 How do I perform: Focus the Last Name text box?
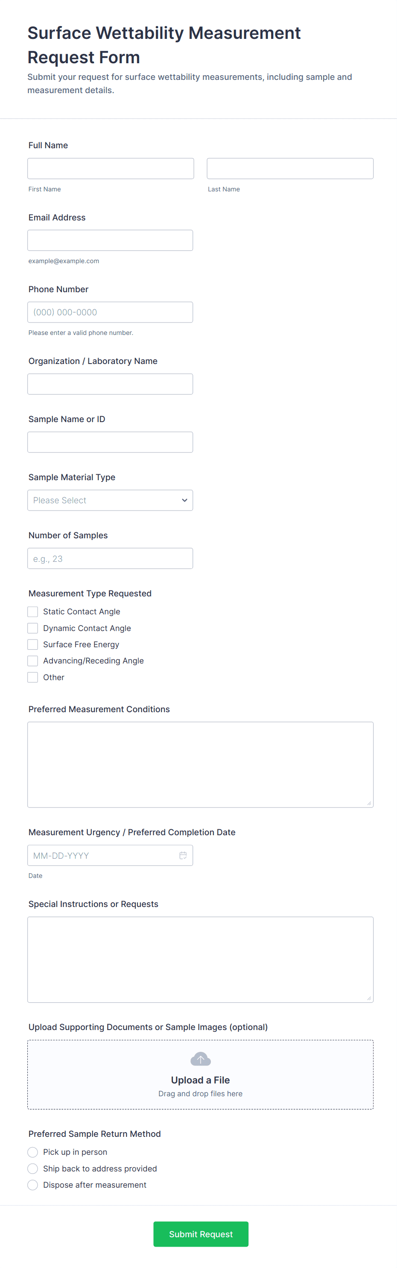[x=290, y=168]
